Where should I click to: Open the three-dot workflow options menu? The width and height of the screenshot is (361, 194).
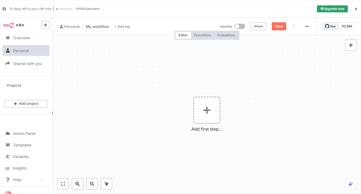307,26
